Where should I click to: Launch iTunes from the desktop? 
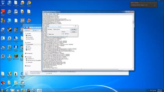[x=9, y=3]
